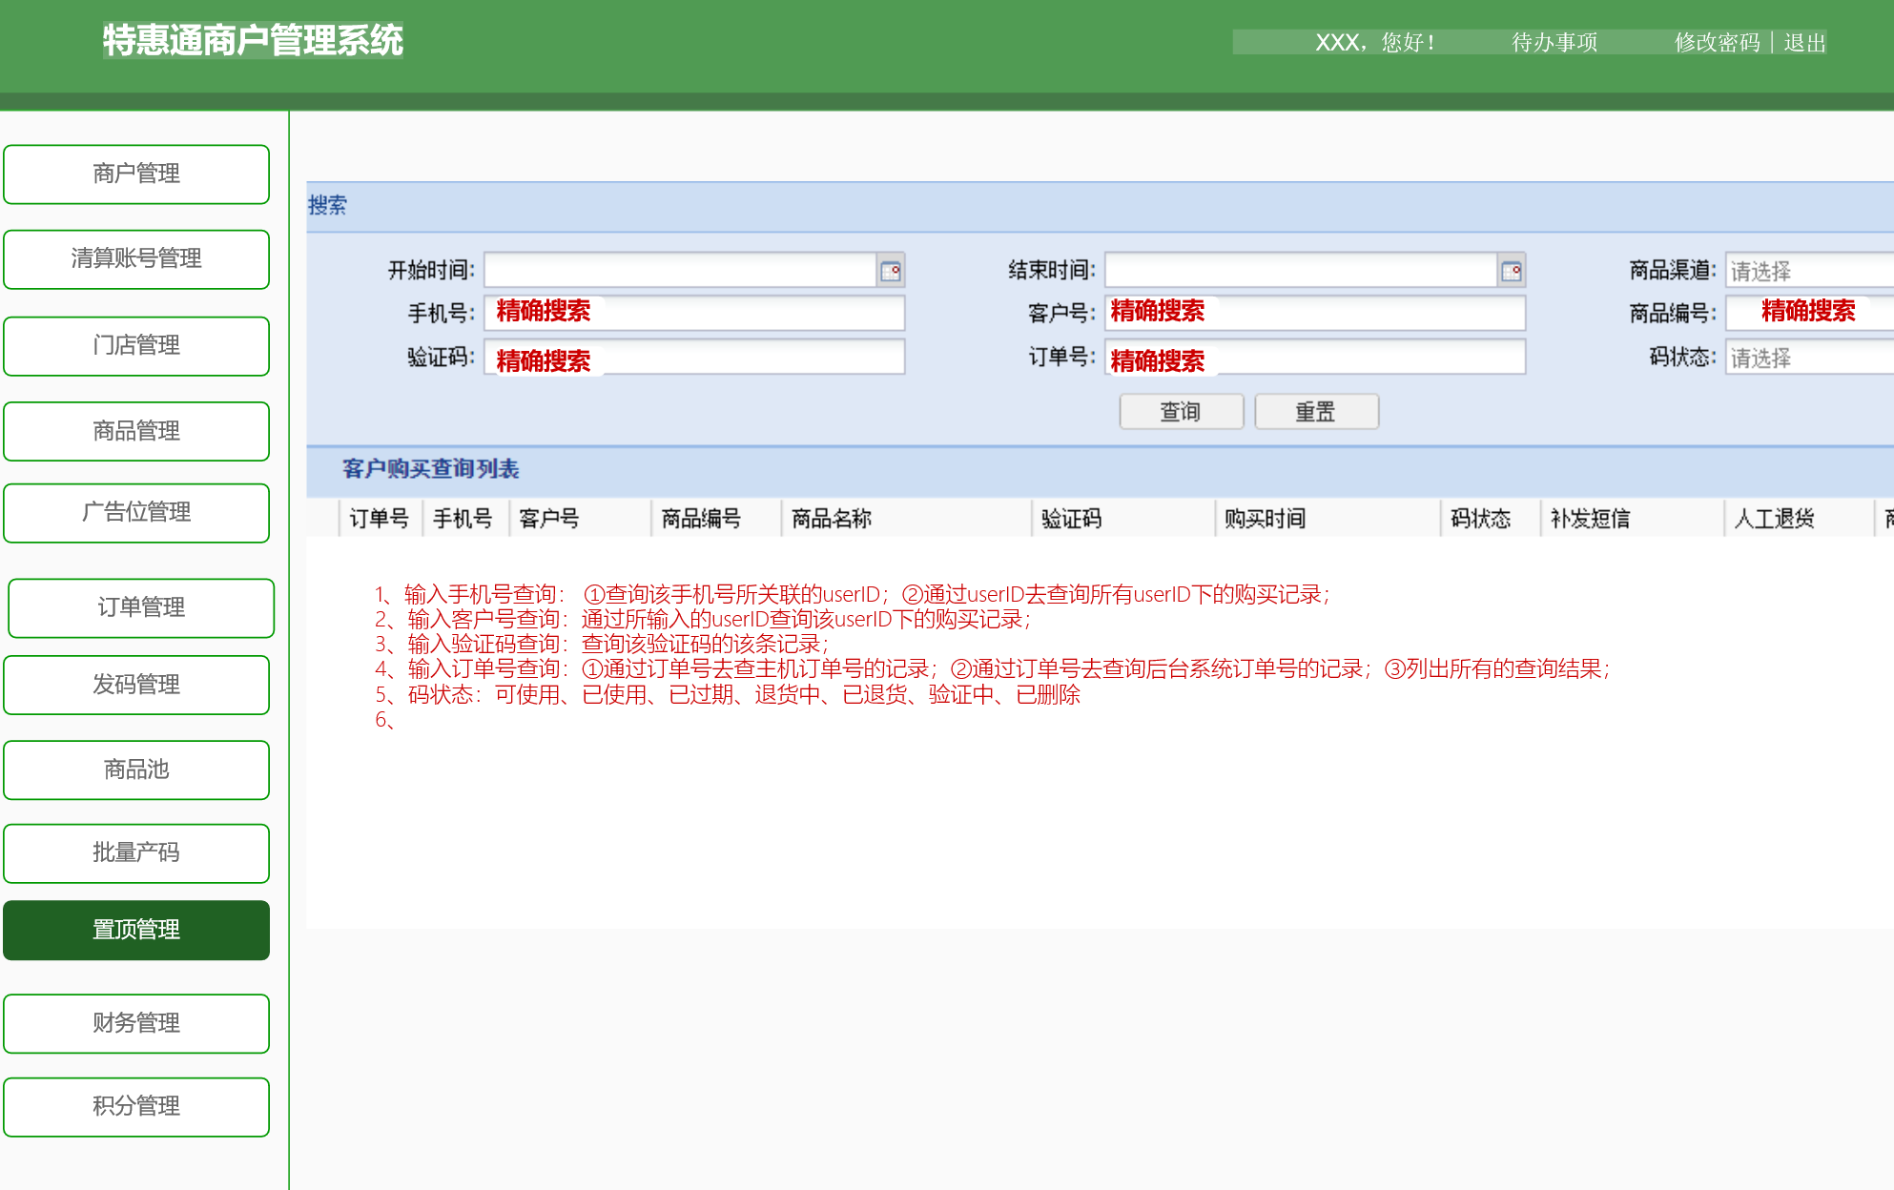The height and width of the screenshot is (1190, 1894).
Task: Open 广告位管理 menu item
Action: tap(136, 513)
